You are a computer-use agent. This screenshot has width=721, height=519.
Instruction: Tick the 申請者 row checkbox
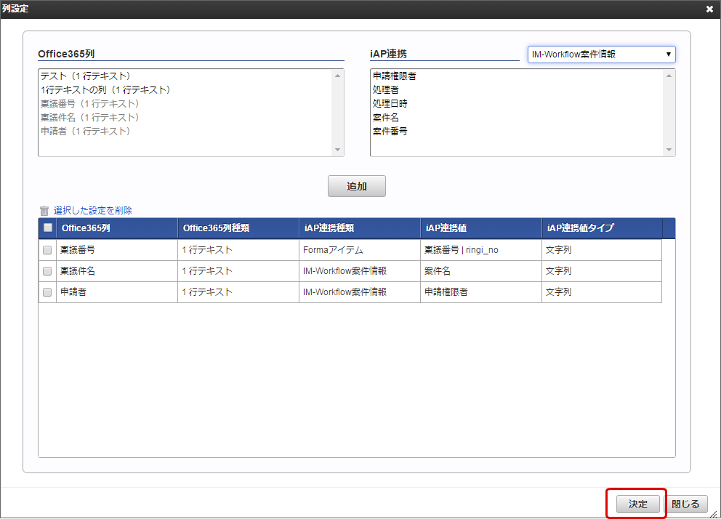pyautogui.click(x=47, y=292)
